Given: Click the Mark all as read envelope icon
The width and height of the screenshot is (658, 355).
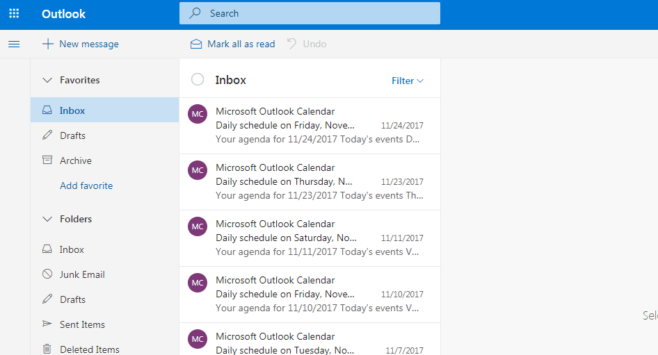Looking at the screenshot, I should [196, 44].
